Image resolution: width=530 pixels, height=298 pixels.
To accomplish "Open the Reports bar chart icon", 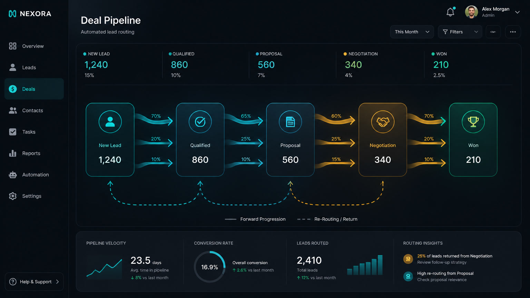I will pyautogui.click(x=13, y=153).
